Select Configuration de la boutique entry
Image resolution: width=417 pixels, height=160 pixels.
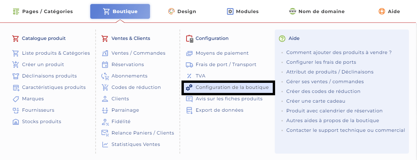[228, 87]
